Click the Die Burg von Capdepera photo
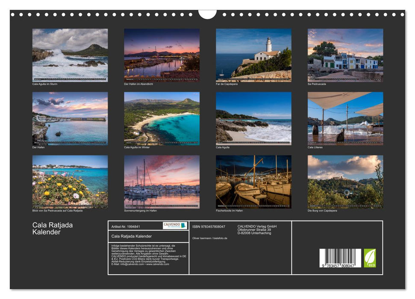The width and height of the screenshot is (415, 299). (344, 182)
